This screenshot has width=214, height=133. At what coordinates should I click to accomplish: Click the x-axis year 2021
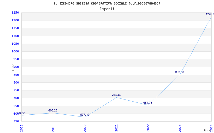[x=116, y=128]
